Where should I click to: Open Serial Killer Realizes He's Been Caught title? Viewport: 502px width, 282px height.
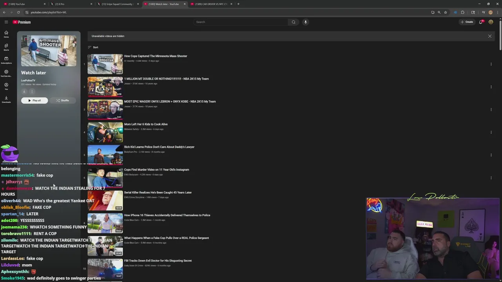(x=158, y=192)
